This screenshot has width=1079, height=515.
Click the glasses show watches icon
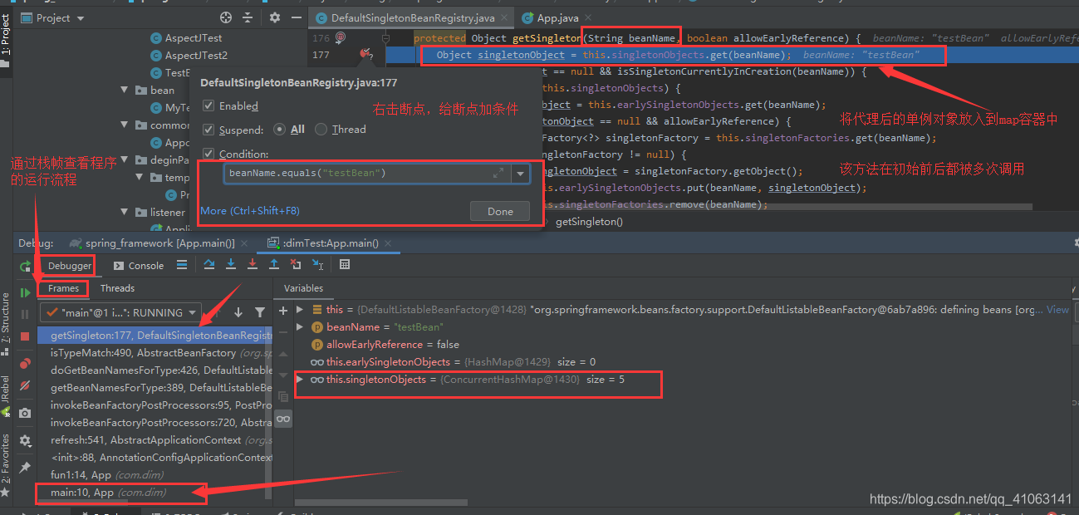click(x=283, y=419)
